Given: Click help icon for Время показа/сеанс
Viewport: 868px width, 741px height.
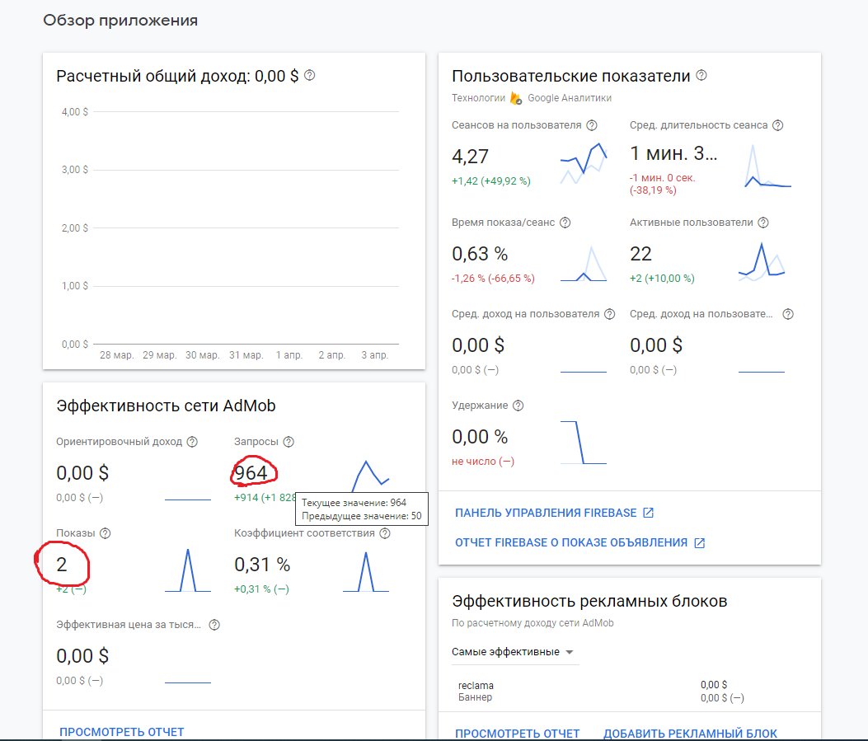Looking at the screenshot, I should [565, 223].
